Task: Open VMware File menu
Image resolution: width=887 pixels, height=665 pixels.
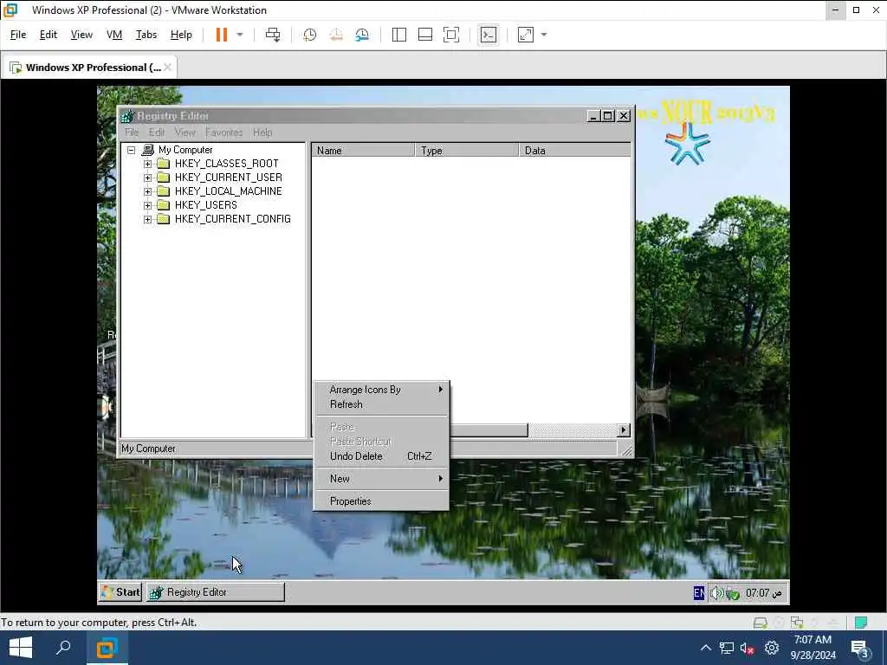Action: point(18,35)
